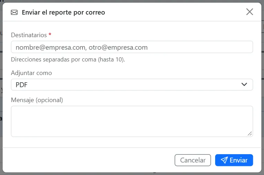Close the Enviar el reporte dialog
Screen dimensions: 264x175
249,12
